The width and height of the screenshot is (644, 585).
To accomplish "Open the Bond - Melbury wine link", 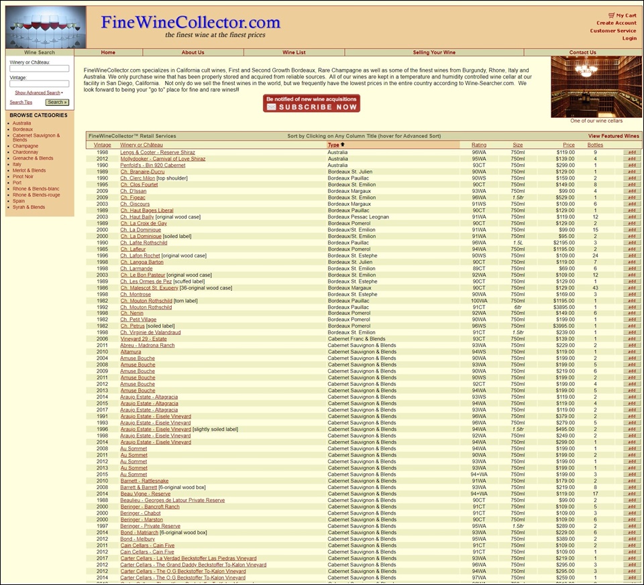I will tap(138, 539).
